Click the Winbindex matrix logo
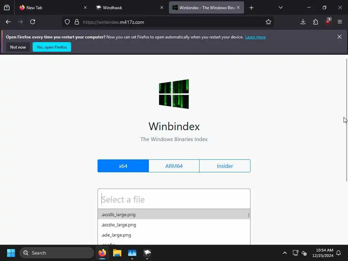The height and width of the screenshot is (261, 348). tap(174, 94)
